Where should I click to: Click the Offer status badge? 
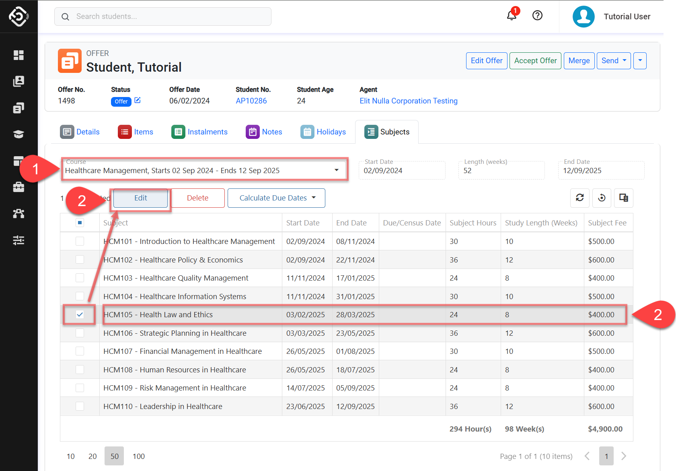pyautogui.click(x=121, y=101)
